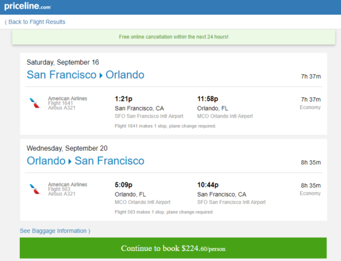Screen dimensions: 341x261
Task: Click American Airlines logo for Flight 503
Action: [x=35, y=189]
